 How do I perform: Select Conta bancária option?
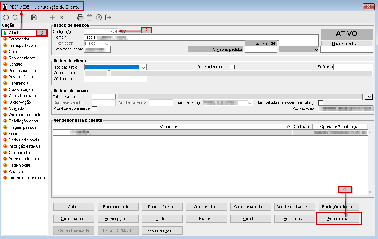coord(22,96)
